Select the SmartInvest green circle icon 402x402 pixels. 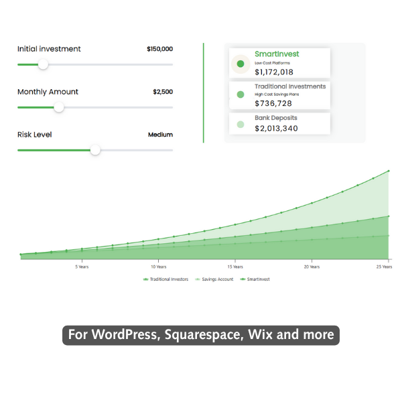click(x=241, y=64)
